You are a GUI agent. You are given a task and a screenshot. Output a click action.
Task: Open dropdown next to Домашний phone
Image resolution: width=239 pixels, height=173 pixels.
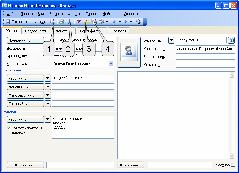pyautogui.click(x=48, y=87)
